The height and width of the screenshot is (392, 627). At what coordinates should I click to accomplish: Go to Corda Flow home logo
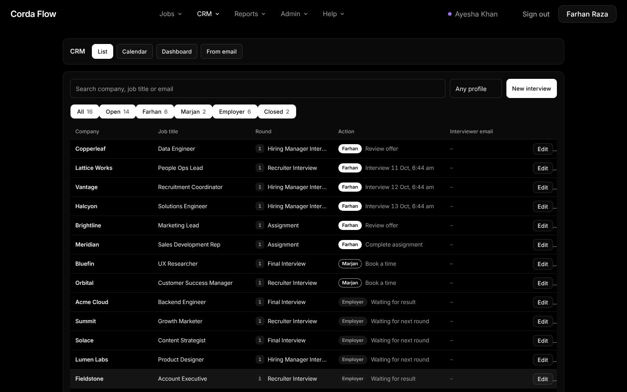click(x=34, y=14)
